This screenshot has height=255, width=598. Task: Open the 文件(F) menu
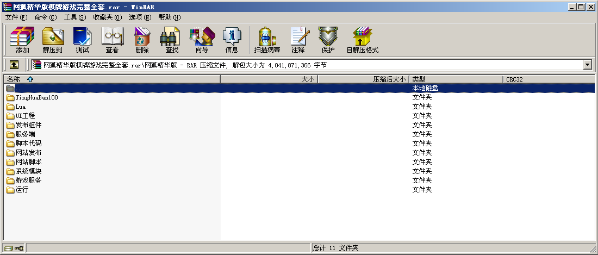pyautogui.click(x=16, y=17)
